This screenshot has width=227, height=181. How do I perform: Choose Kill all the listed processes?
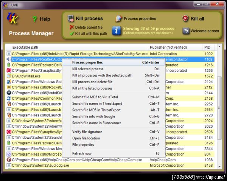coord(113,88)
